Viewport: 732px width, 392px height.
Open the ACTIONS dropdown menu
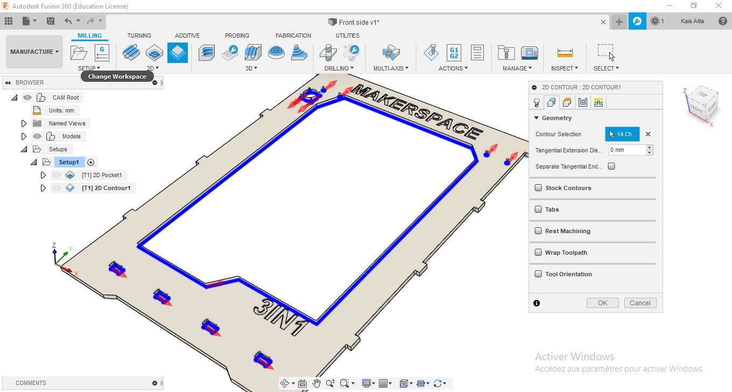[453, 68]
